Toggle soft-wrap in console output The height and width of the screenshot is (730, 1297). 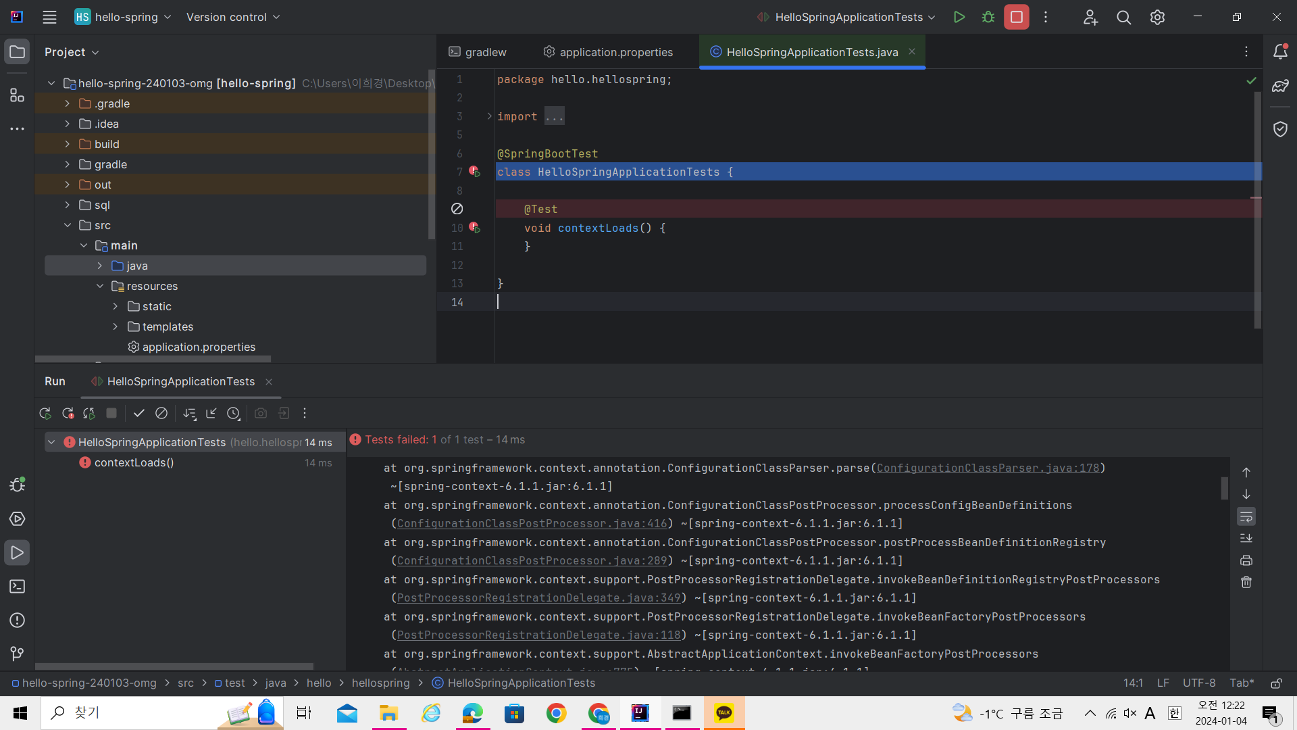[x=1246, y=517]
